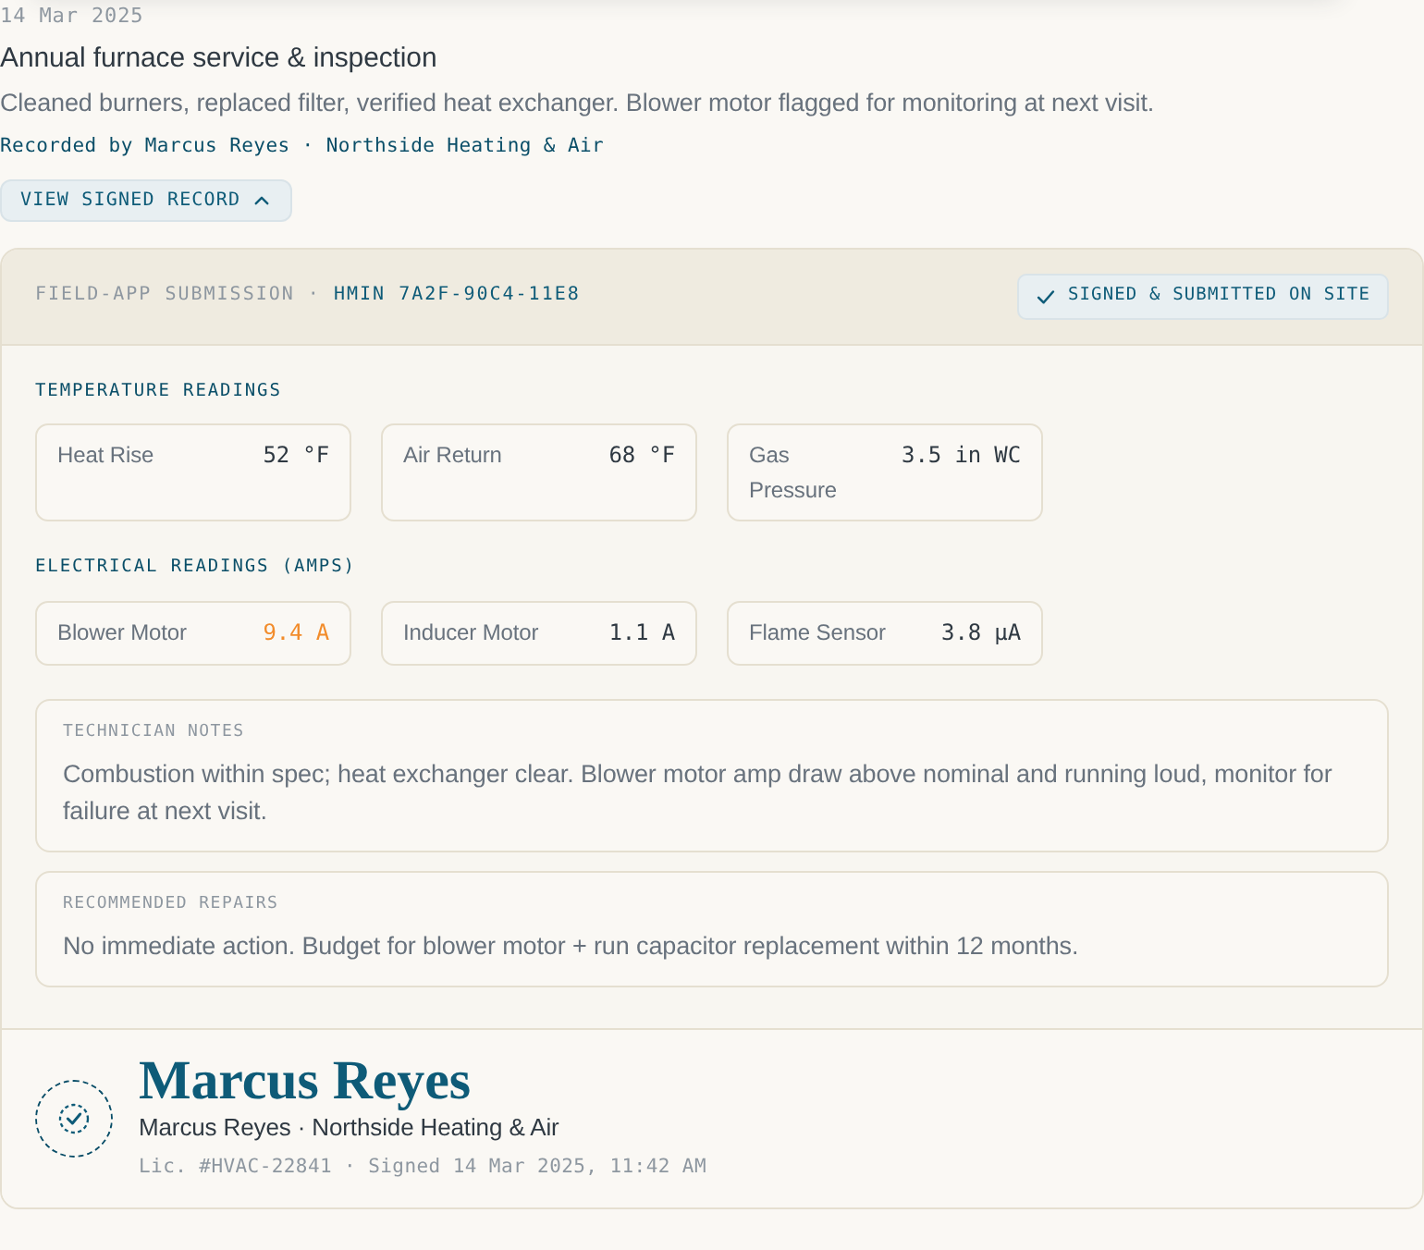Click the Cleaned burners summary description
The height and width of the screenshot is (1250, 1424).
577,103
